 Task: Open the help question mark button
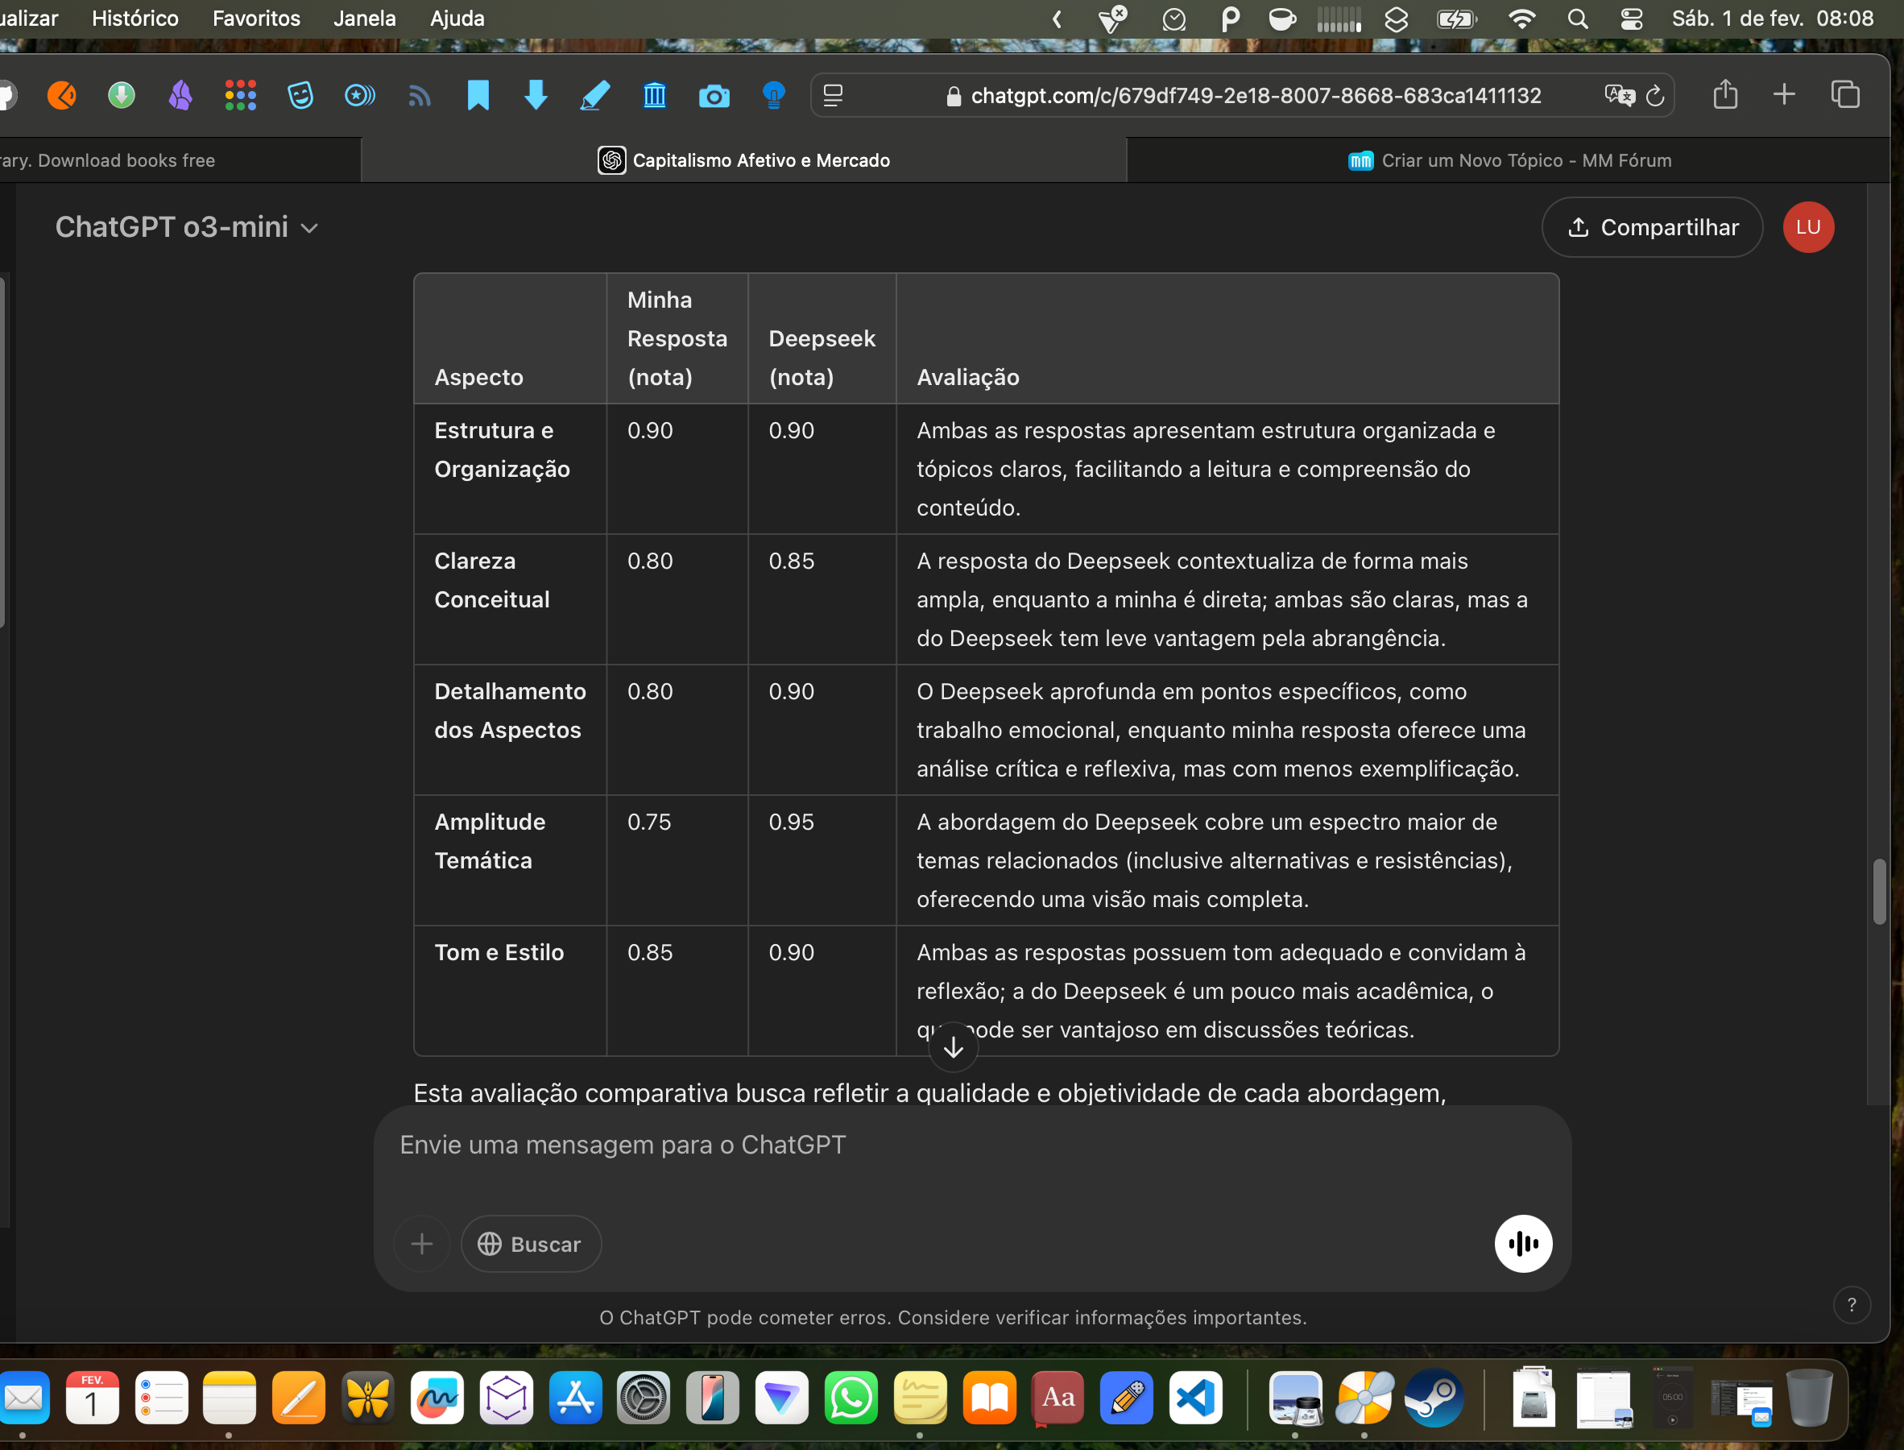click(1852, 1304)
